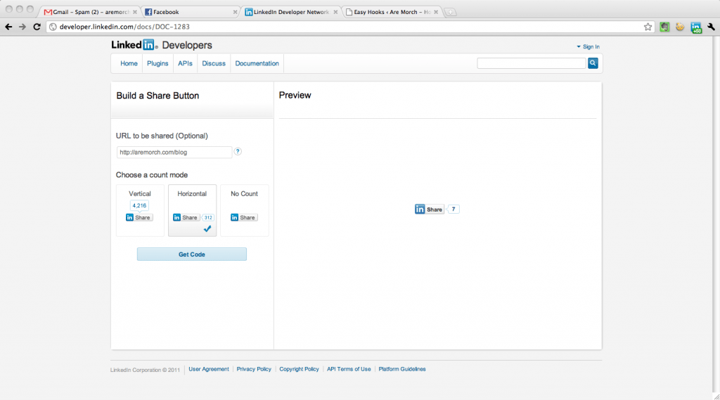The image size is (720, 400).
Task: Click the cookie extension icon in the toolbar
Action: pos(680,27)
